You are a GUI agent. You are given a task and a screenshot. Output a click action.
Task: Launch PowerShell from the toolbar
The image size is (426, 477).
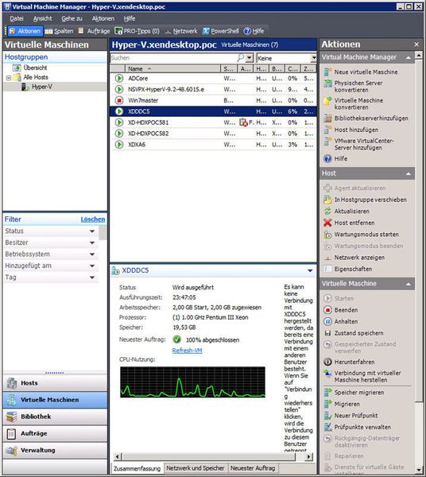[x=221, y=31]
